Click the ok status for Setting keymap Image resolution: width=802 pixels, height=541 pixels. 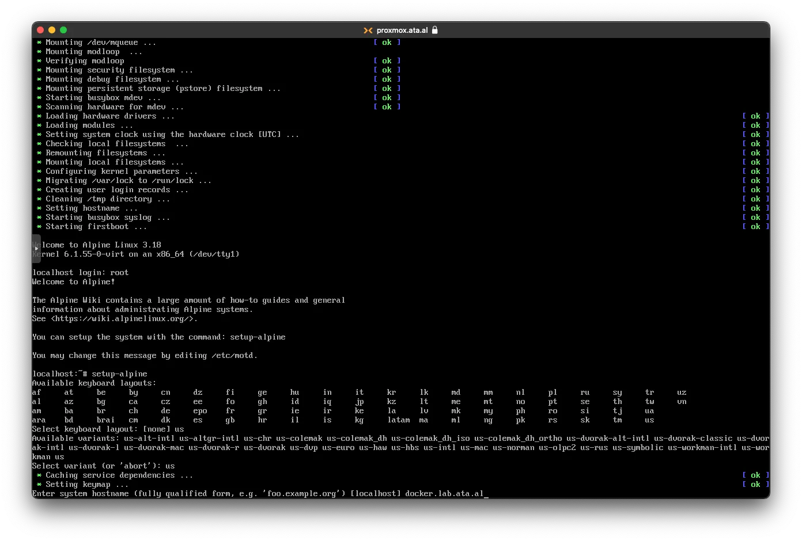coord(755,485)
